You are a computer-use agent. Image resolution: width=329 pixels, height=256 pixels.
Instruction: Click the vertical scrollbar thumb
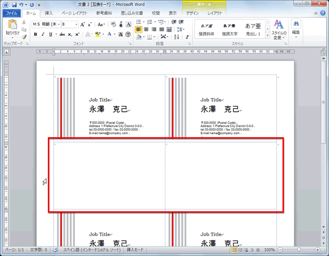point(323,102)
